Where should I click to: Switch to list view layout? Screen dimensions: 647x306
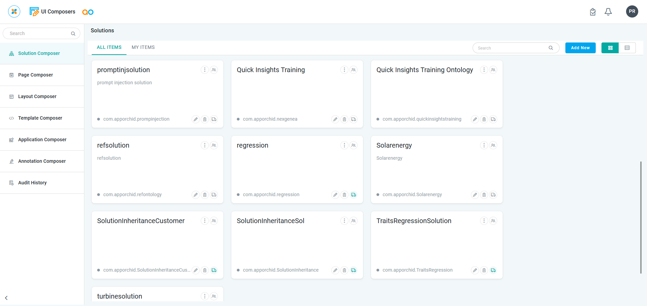click(x=627, y=48)
